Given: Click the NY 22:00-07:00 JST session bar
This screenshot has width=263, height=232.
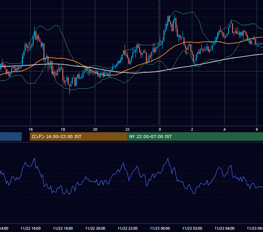Looking at the screenshot, I should click(195, 136).
